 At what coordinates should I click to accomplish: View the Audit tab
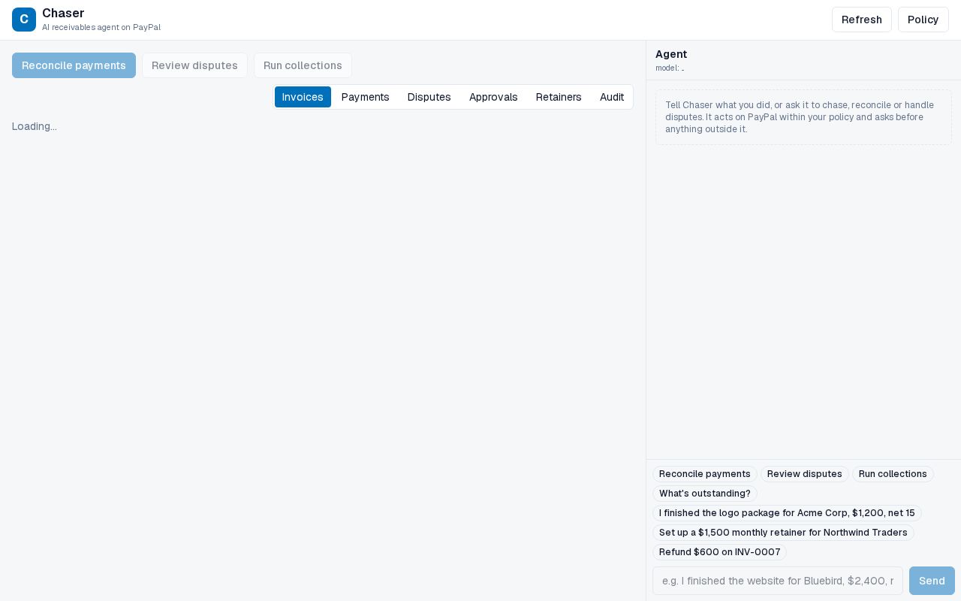click(612, 97)
